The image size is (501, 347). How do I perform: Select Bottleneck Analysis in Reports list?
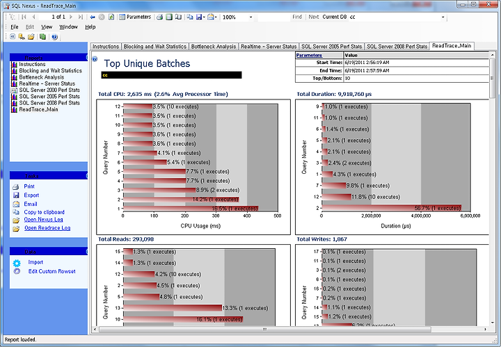pos(41,77)
